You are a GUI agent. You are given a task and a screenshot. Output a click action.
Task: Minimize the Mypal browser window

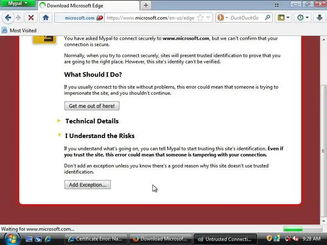296,4
